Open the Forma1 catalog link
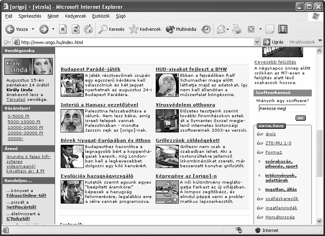The width and height of the screenshot is (325, 236). coord(273,152)
